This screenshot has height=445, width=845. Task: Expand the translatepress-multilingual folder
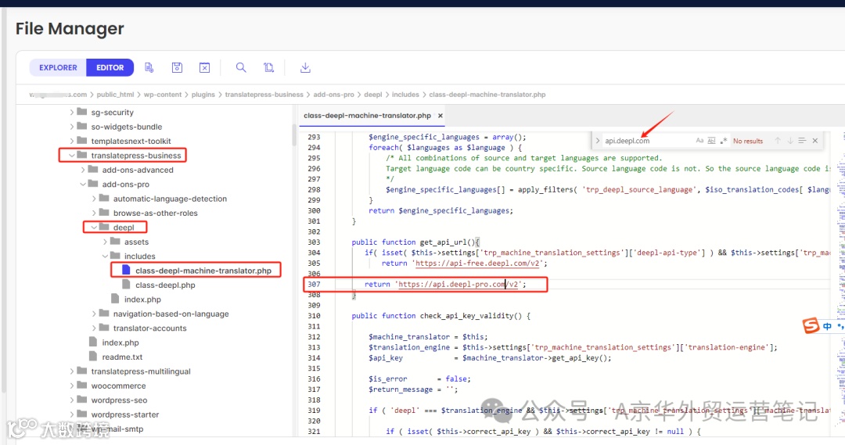pos(72,371)
